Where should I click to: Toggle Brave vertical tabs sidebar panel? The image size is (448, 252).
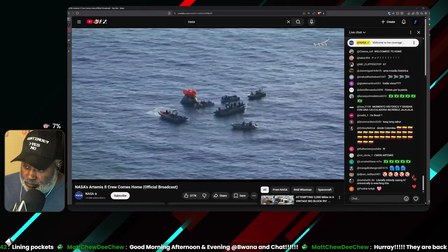[69, 19]
